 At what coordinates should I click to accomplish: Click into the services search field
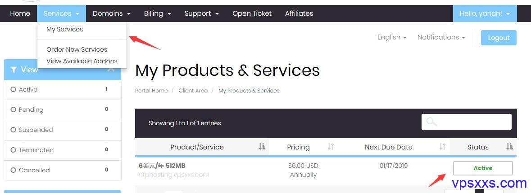(x=466, y=122)
